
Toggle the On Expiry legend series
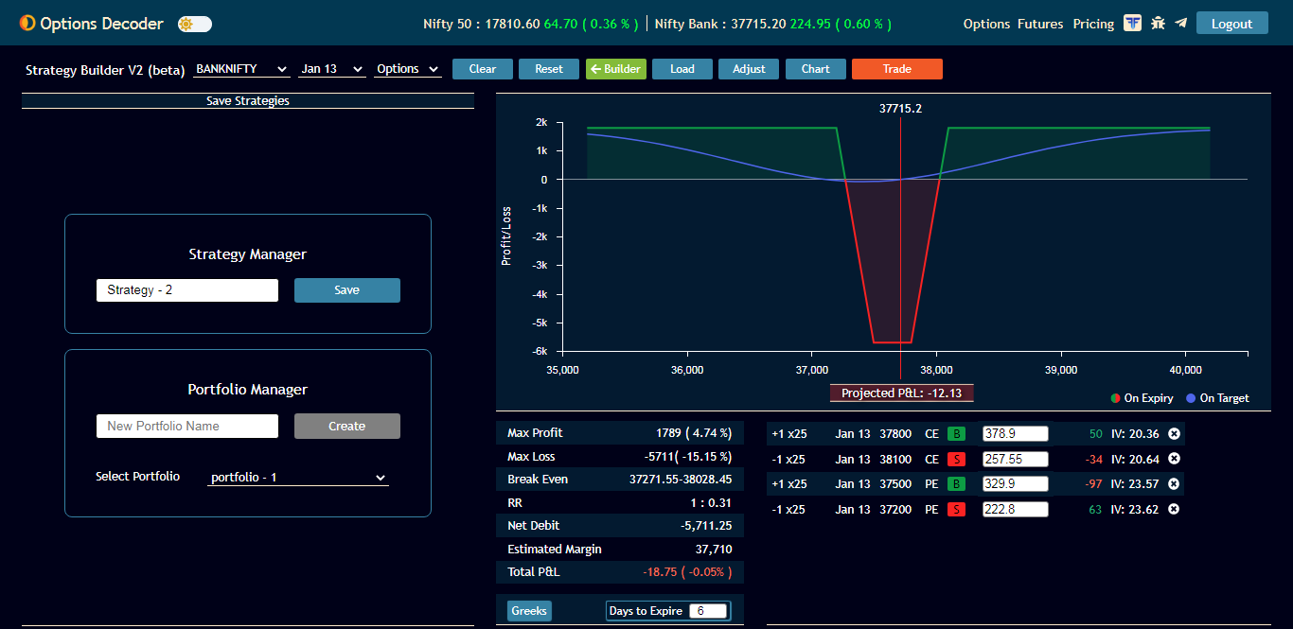[1142, 398]
